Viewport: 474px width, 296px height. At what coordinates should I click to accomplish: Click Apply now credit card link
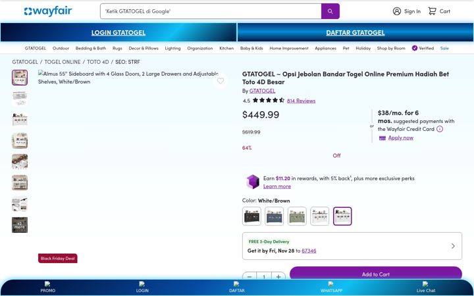click(x=400, y=137)
